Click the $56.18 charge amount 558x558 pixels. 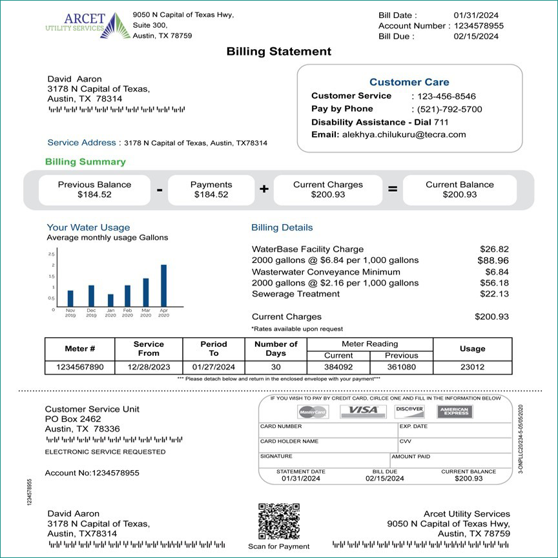pyautogui.click(x=494, y=283)
